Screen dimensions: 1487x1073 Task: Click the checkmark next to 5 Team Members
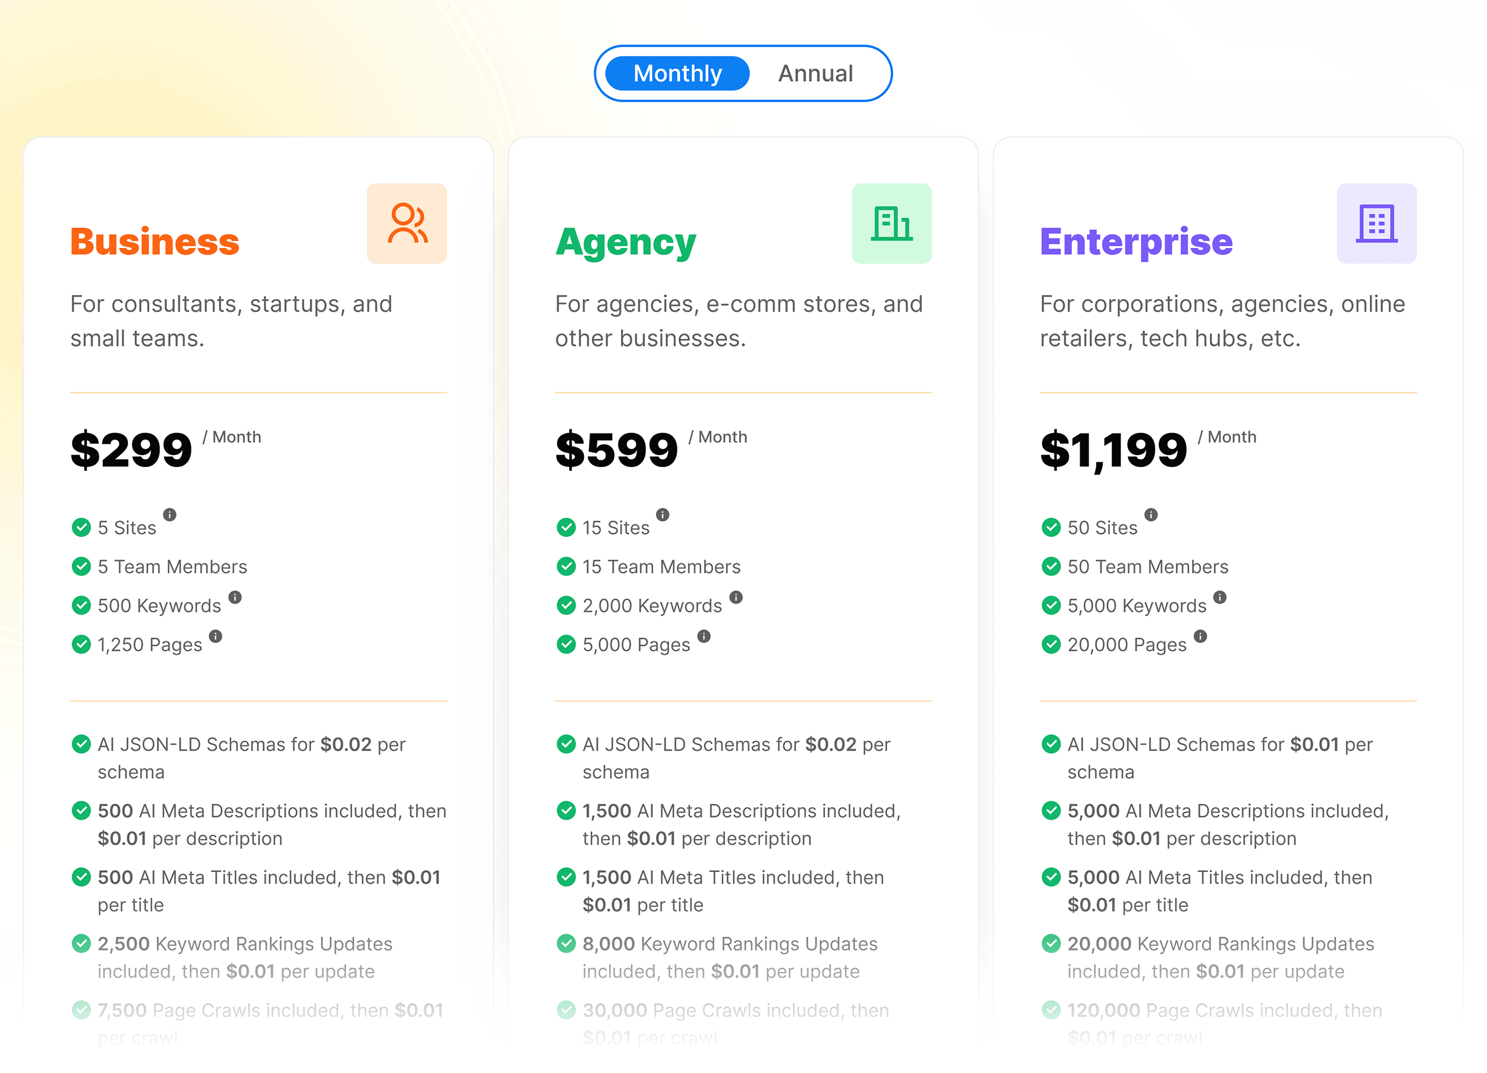[x=81, y=566]
